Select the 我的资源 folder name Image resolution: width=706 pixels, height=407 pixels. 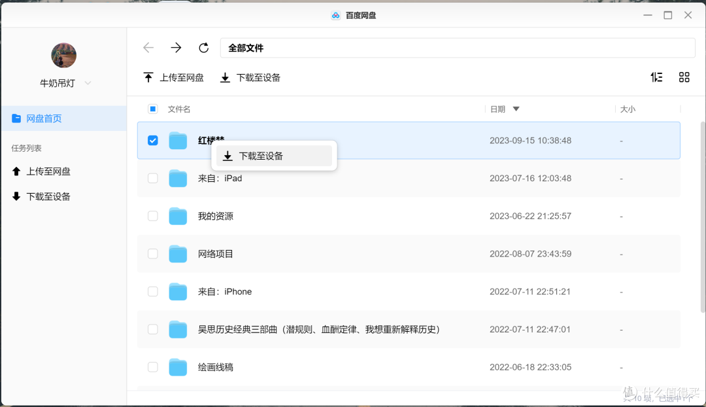216,217
